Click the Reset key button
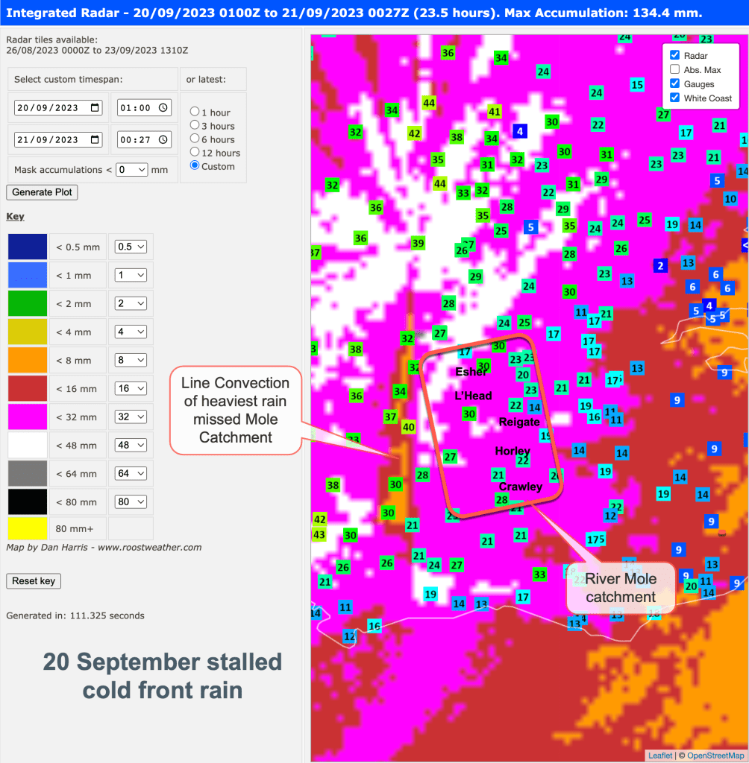 pyautogui.click(x=34, y=581)
